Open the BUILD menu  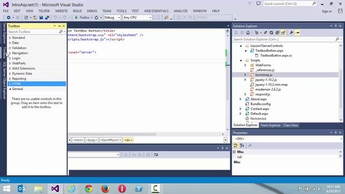click(x=77, y=11)
